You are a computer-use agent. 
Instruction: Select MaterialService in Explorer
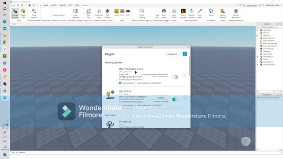point(268,38)
